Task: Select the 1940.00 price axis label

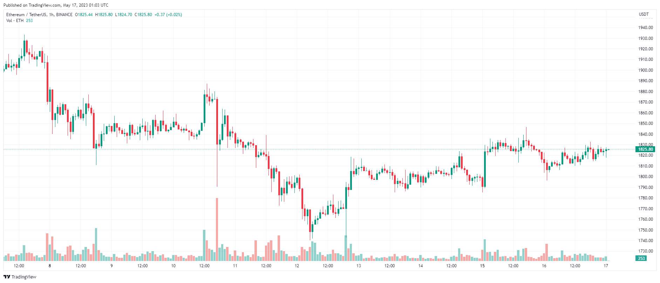Action: 646,28
